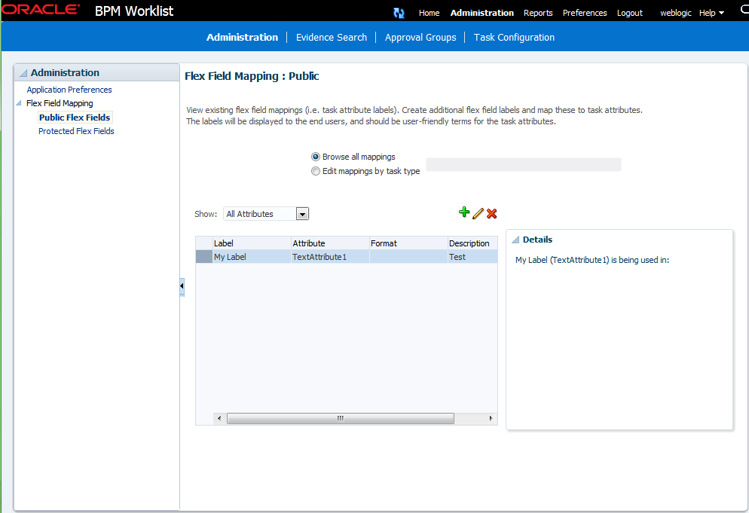
Task: Click the Test description cell
Action: (x=472, y=257)
